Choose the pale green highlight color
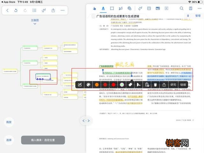Viewport: 204px width, 153px height. 122,85
